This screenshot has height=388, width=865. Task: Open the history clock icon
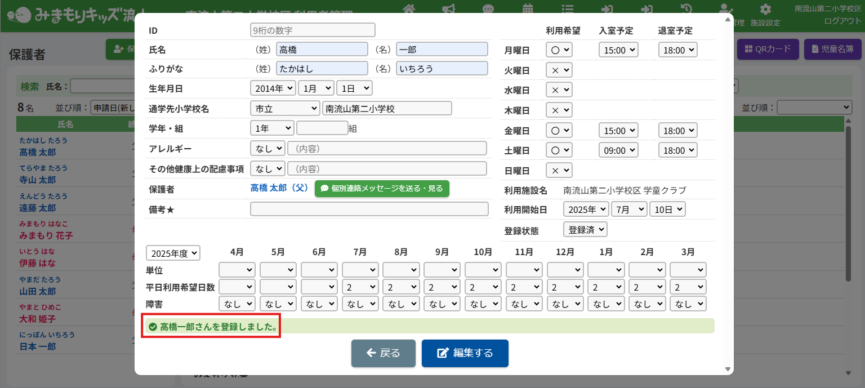click(x=686, y=9)
